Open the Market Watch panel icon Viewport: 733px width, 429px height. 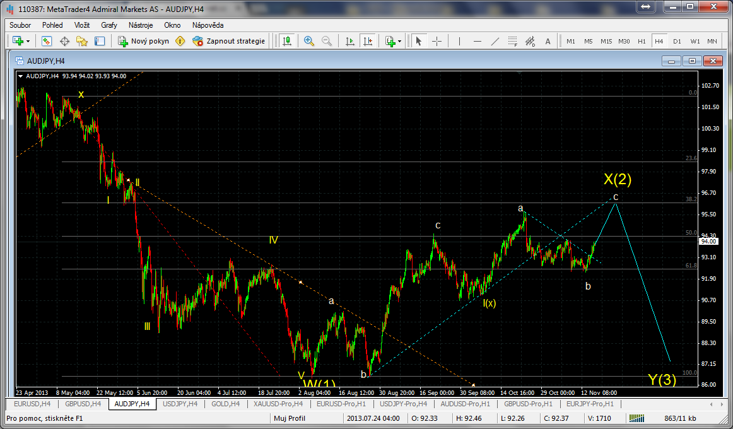[x=47, y=41]
